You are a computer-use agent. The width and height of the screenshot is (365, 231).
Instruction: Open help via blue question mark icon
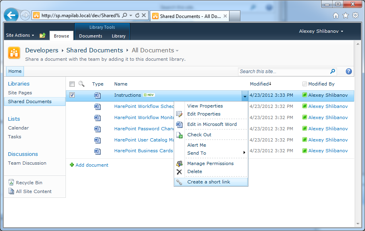[x=349, y=71]
